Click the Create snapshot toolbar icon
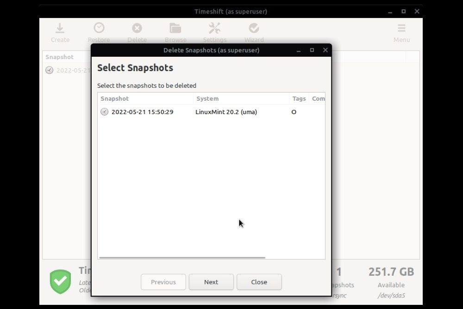Screen dimensions: 463x309 pyautogui.click(x=60, y=29)
